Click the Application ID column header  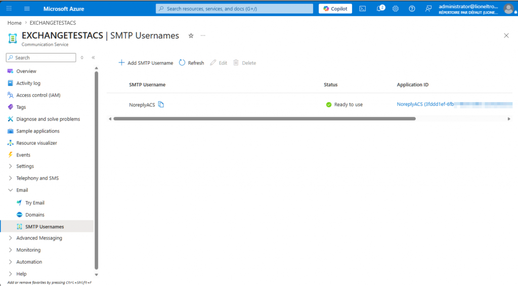(x=413, y=85)
